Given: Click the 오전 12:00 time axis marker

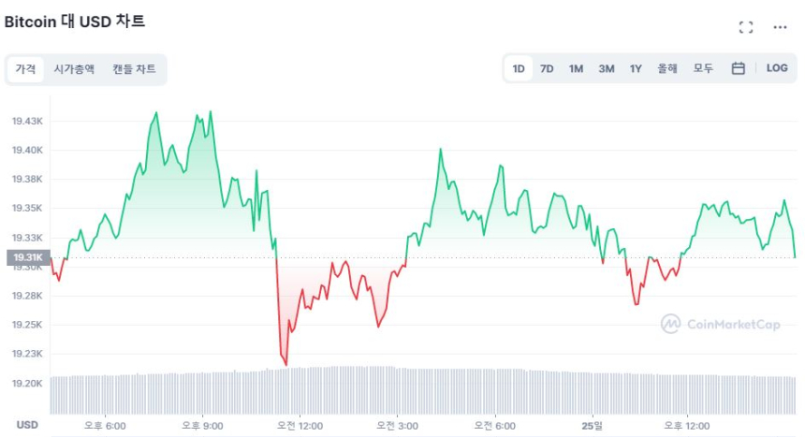Looking at the screenshot, I should (298, 425).
